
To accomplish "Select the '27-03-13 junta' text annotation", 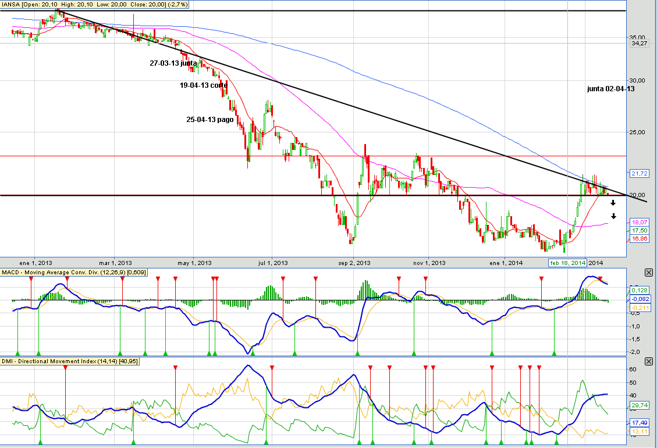I will click(173, 63).
